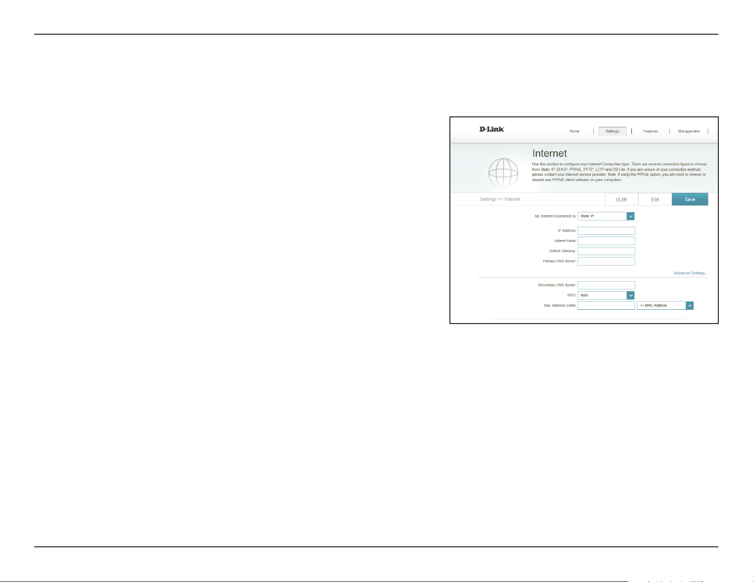Toggle the Advanced Settings link
Screen dimensions: 753x582
690,273
